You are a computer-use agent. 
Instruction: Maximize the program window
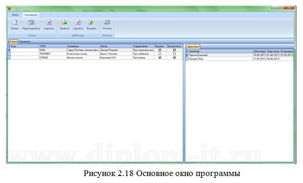280,8
